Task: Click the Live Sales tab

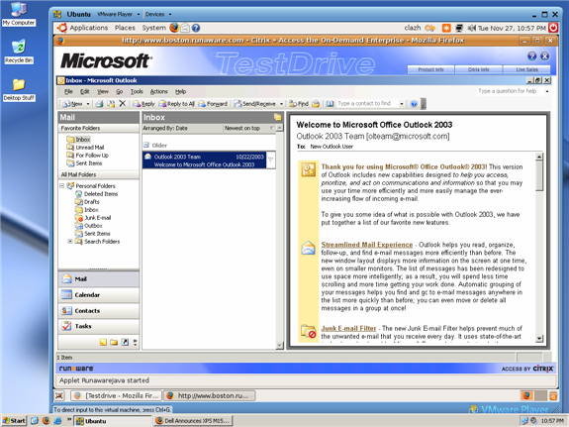Action: coord(526,69)
